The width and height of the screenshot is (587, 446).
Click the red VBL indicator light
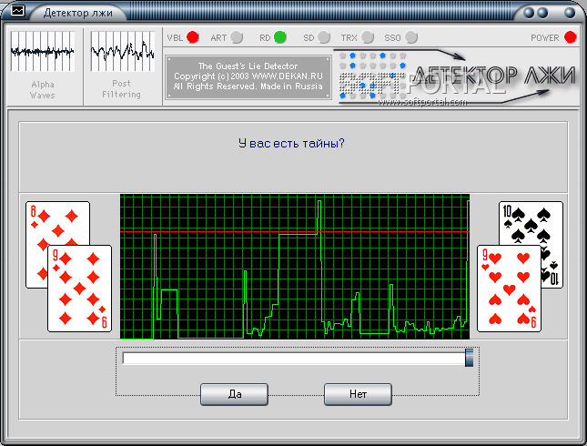point(193,37)
